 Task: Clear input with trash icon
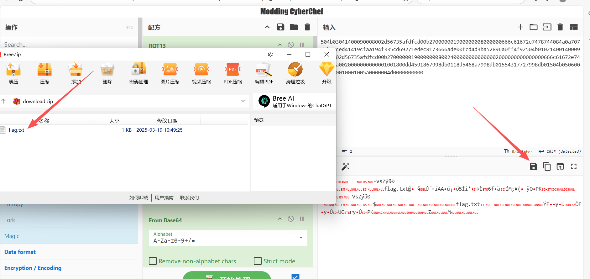(560, 27)
